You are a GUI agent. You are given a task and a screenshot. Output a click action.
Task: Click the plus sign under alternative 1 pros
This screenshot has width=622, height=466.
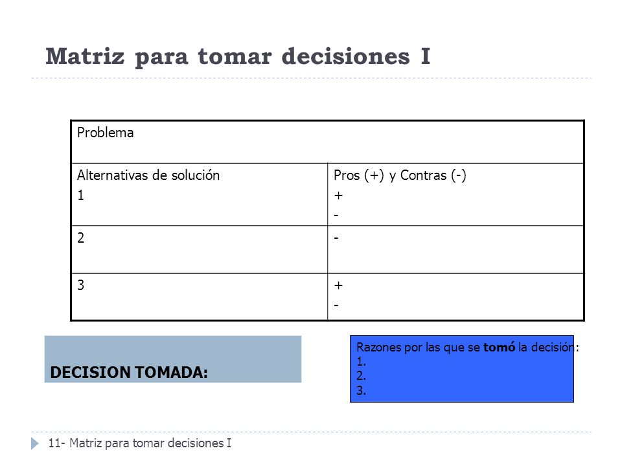338,195
